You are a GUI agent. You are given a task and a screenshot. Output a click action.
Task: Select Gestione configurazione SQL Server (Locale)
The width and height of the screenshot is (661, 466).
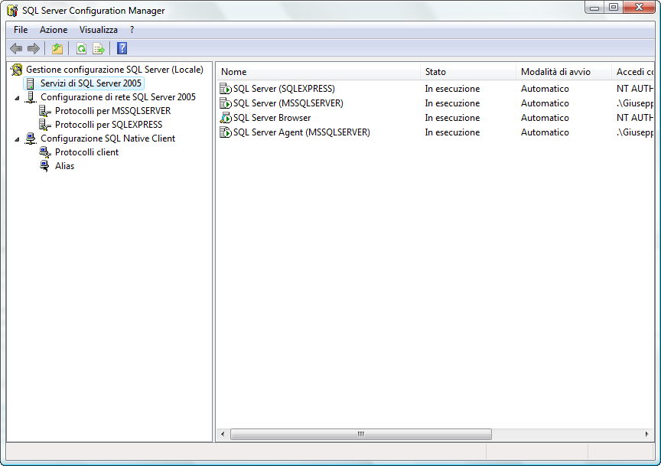115,70
